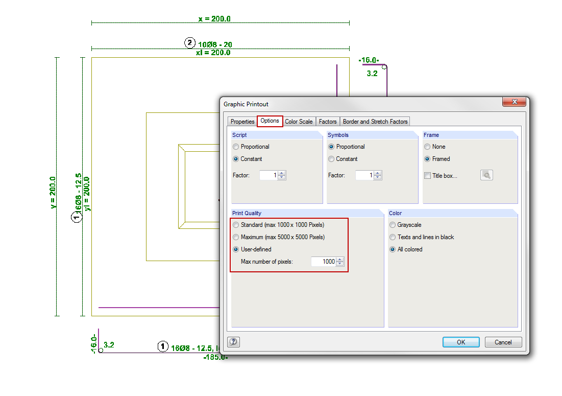Switch to the Factors tab
Viewport: 562px width, 396px height.
point(328,122)
